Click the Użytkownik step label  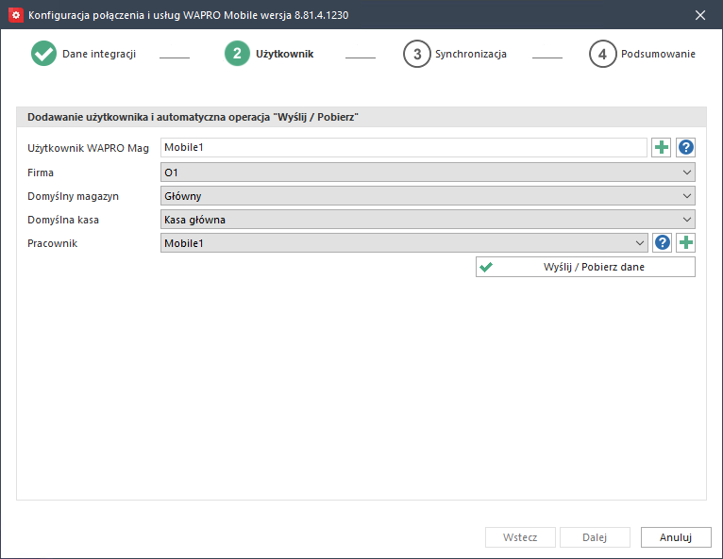pos(284,54)
